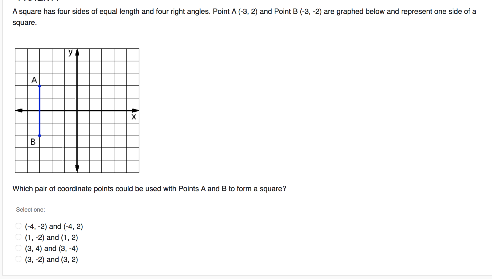492x279 pixels.
Task: Click the question "Which pair of coordinate points"
Action: [x=149, y=189]
